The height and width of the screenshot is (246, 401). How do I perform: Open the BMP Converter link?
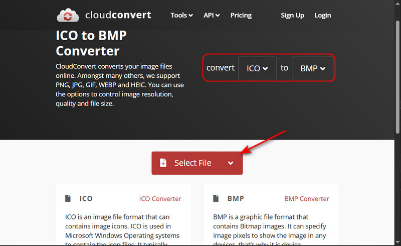(x=307, y=199)
